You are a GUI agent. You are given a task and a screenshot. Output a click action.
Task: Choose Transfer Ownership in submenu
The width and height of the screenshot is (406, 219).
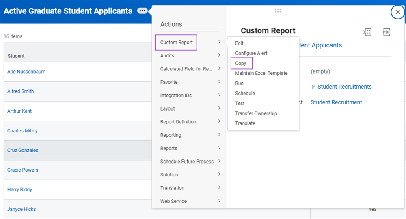[256, 113]
